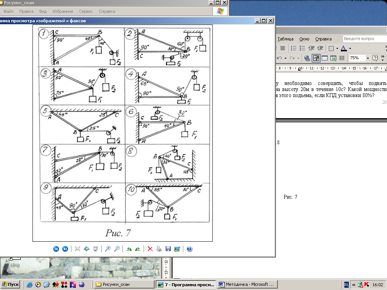Screen dimensions: 387x290
Task: Open the Word zoom 75% dropdown
Action: 368,58
